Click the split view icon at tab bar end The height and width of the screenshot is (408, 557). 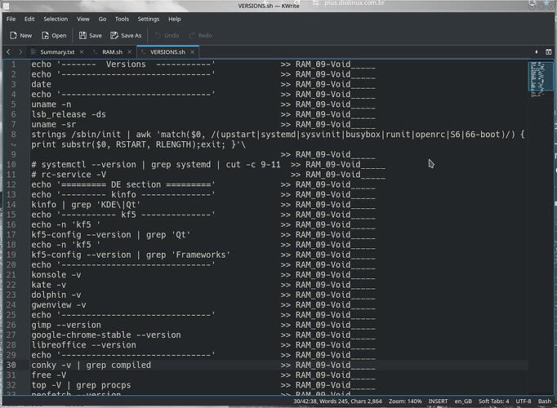549,52
